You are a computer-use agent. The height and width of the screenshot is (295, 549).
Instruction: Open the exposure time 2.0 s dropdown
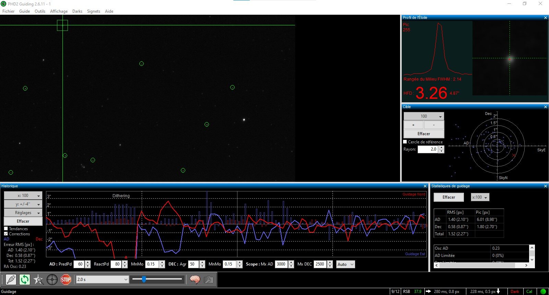102,280
